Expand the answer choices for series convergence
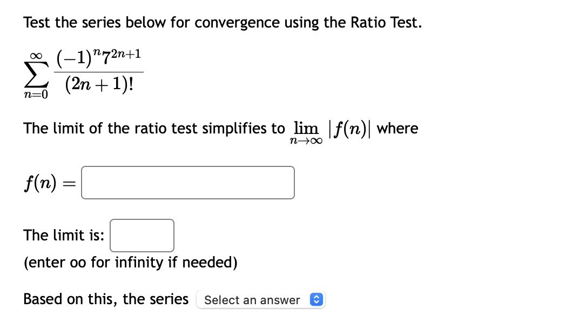 (x=261, y=300)
